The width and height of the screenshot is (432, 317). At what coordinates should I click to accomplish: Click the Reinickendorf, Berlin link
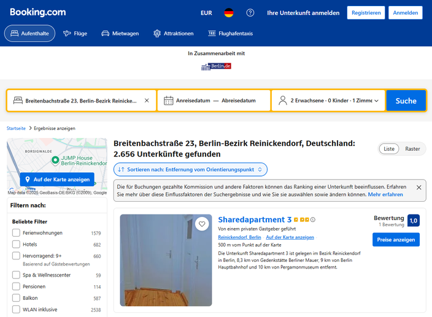(239, 237)
